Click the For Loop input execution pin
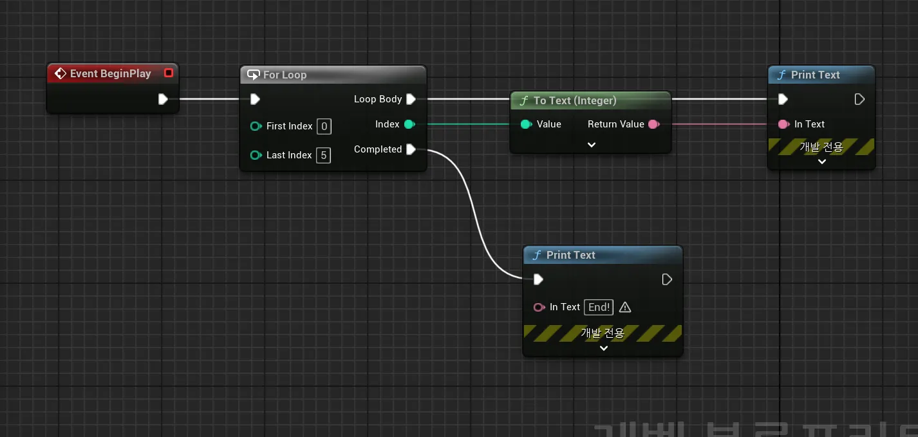 point(255,99)
